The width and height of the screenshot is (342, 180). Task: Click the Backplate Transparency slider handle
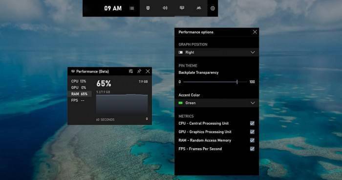pos(237,82)
